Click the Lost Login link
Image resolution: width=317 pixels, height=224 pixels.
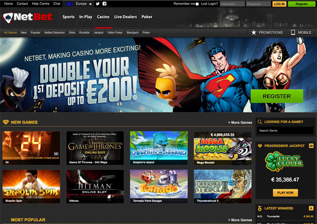click(209, 4)
